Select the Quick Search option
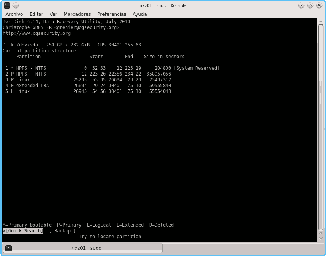 pos(24,231)
